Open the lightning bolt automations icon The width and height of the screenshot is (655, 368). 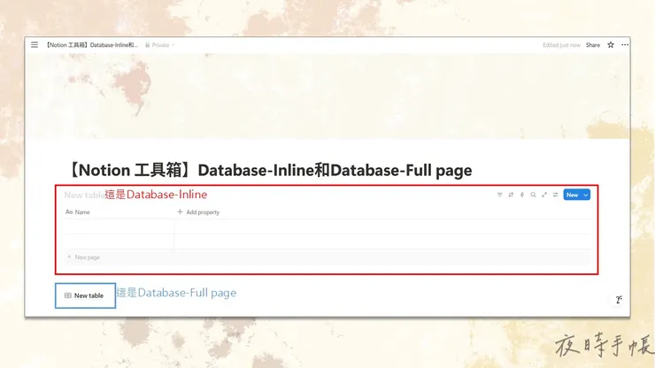coord(522,195)
